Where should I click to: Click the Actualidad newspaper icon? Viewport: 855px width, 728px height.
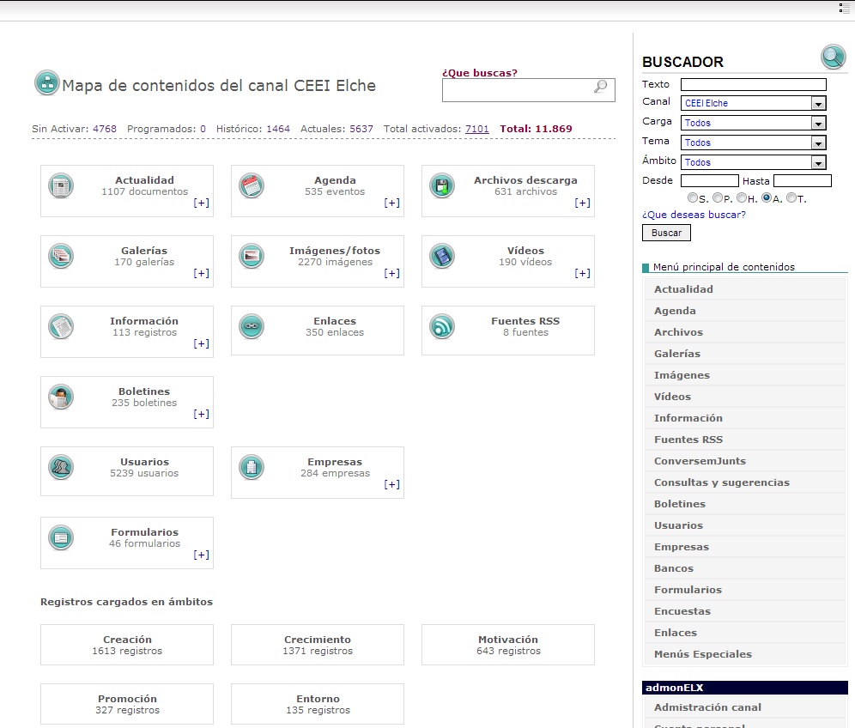[x=61, y=185]
